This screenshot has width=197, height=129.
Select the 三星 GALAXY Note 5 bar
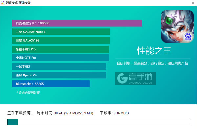[61, 32]
